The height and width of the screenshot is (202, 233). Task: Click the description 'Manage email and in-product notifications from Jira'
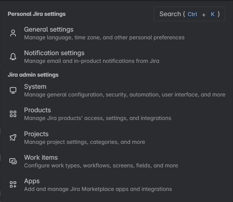[92, 61]
